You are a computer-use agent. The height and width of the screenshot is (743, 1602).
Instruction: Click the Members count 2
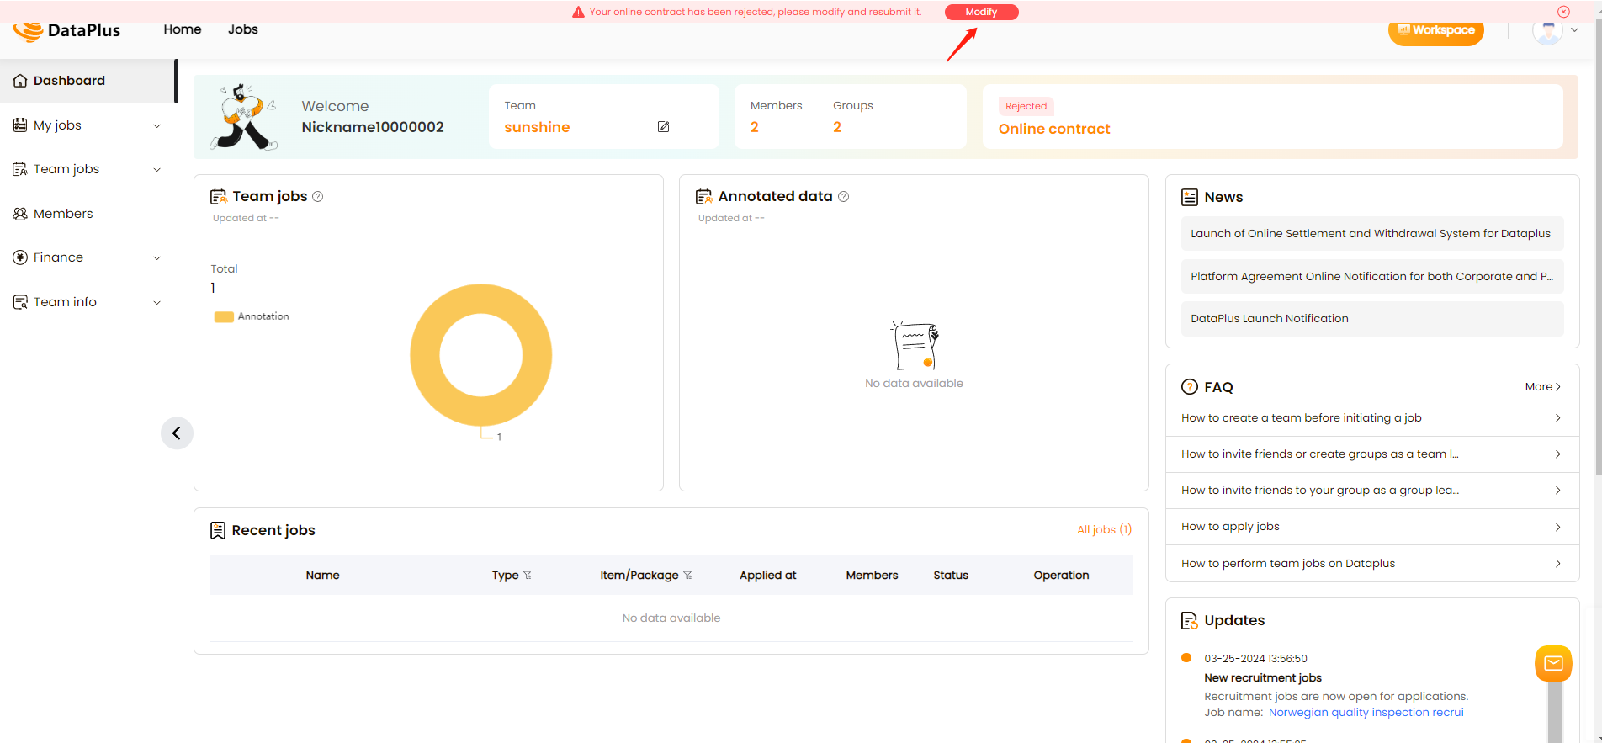click(x=755, y=127)
